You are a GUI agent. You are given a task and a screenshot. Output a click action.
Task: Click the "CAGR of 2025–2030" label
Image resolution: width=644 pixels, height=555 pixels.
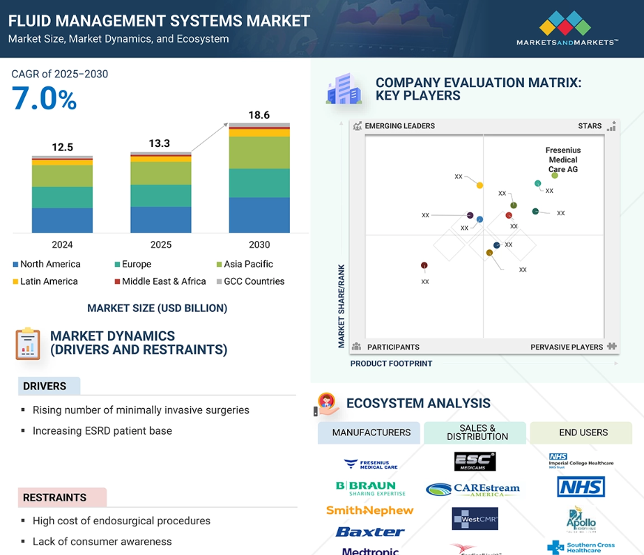tap(59, 74)
